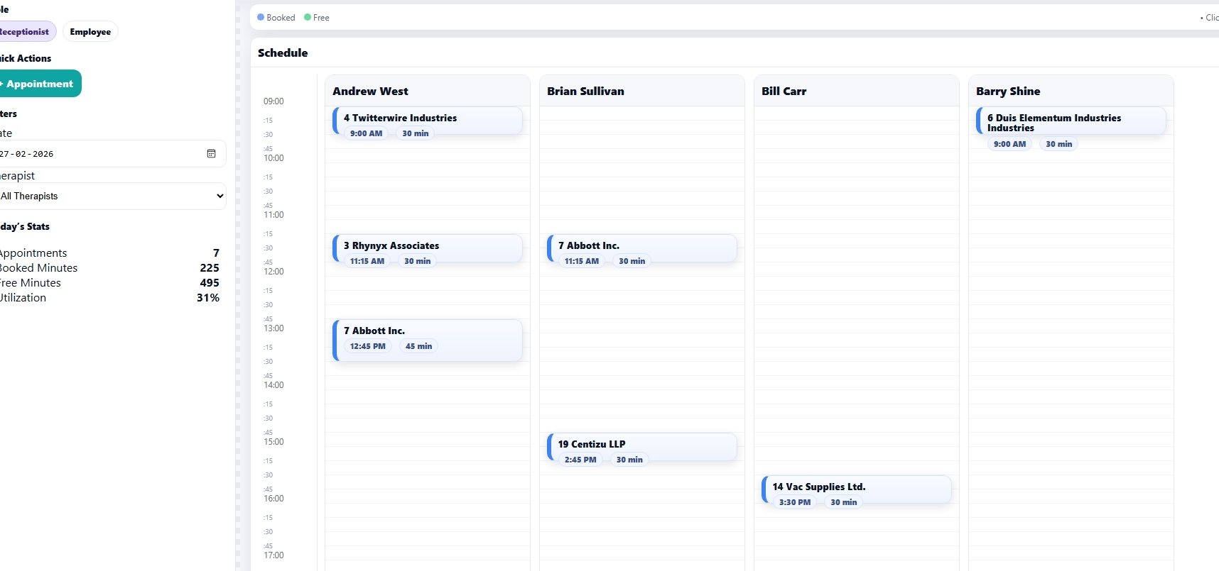Image resolution: width=1219 pixels, height=571 pixels.
Task: Click the Booked legend dot
Action: tap(261, 17)
